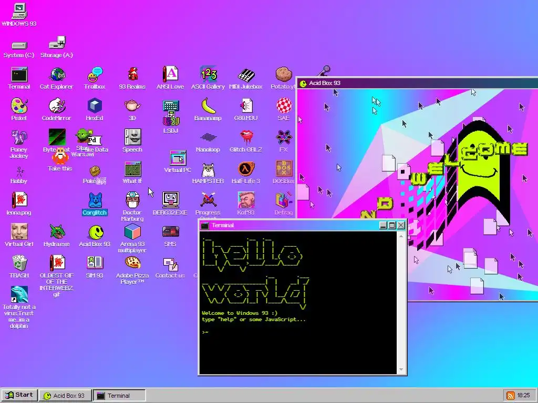
Task: Click the Terminal window title bar icon
Action: click(x=205, y=225)
